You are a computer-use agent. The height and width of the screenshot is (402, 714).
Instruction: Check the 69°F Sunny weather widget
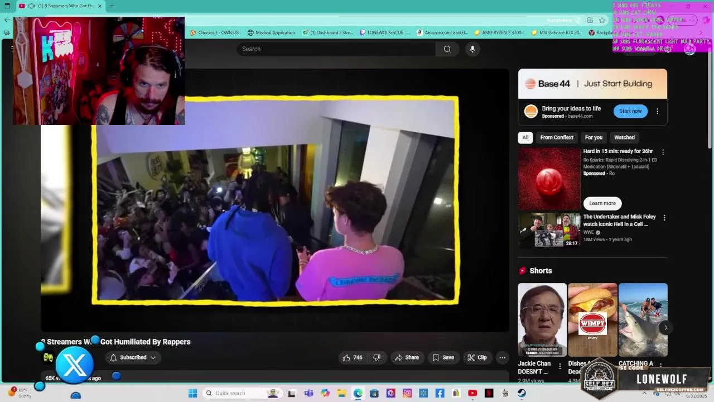pyautogui.click(x=19, y=393)
